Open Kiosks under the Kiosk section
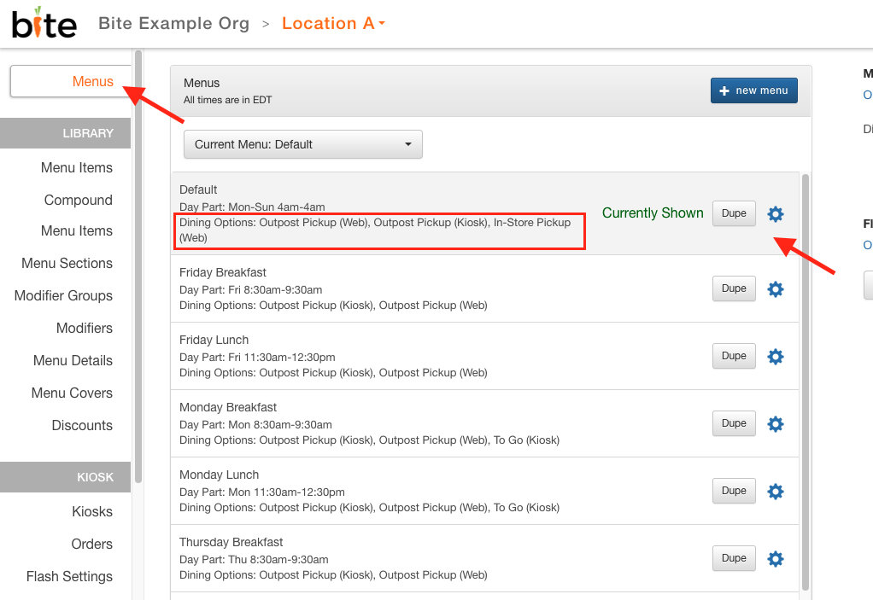The width and height of the screenshot is (873, 600). point(92,511)
